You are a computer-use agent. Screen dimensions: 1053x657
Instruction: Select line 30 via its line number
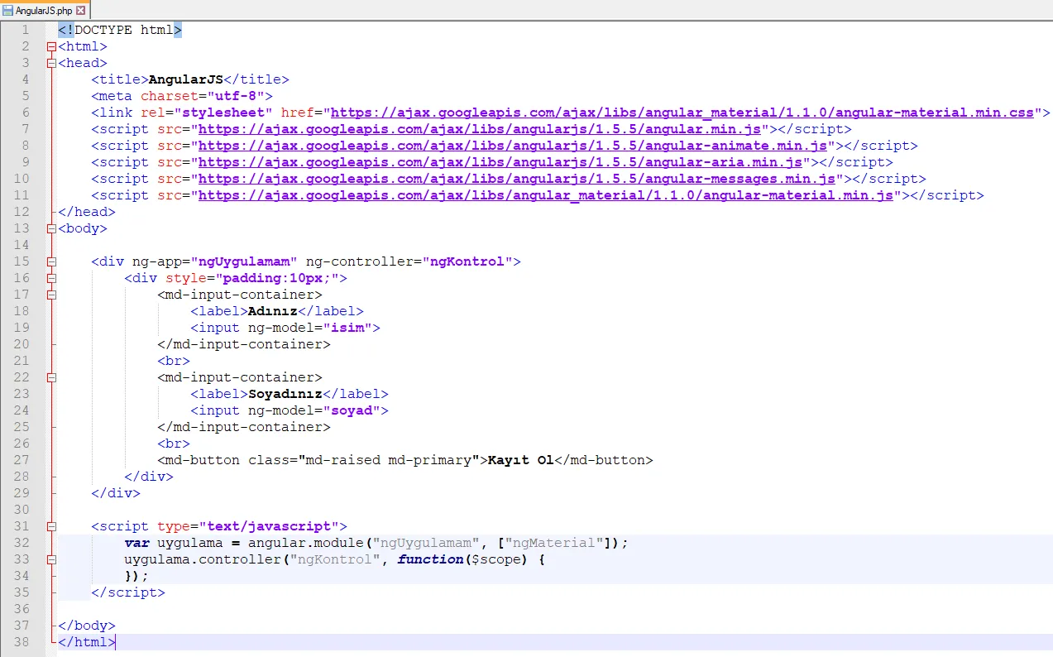pyautogui.click(x=22, y=510)
